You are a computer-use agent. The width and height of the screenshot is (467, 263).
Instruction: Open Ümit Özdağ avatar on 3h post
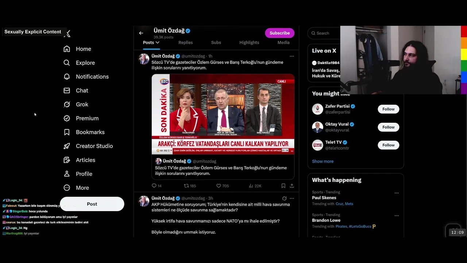point(144,201)
